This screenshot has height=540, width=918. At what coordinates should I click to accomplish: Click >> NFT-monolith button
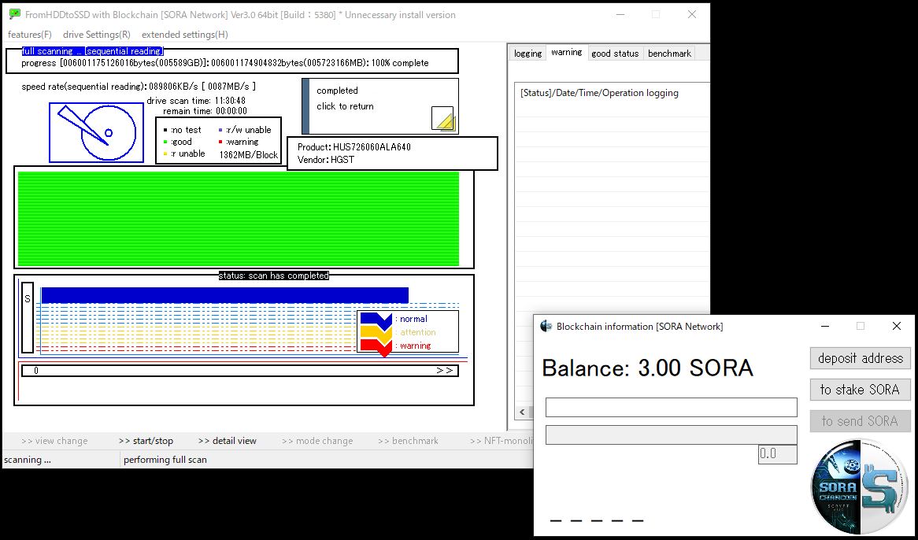pyautogui.click(x=502, y=441)
